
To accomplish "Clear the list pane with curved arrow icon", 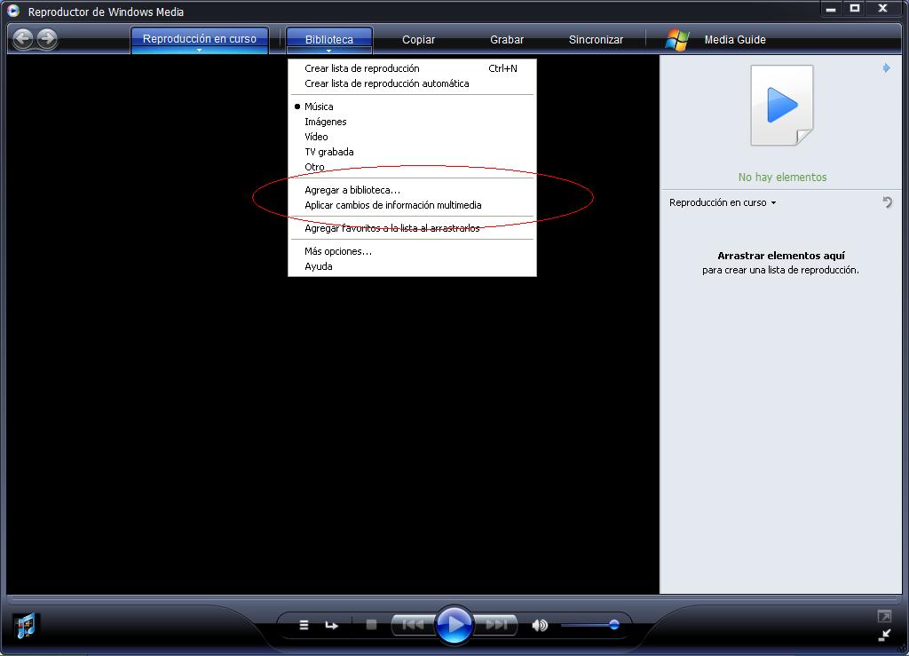I will click(887, 202).
